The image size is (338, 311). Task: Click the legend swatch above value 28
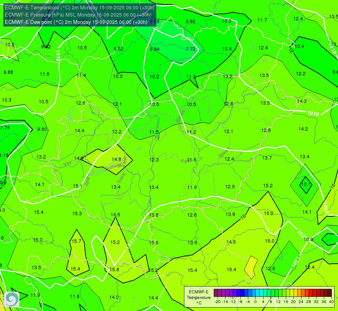307,293
